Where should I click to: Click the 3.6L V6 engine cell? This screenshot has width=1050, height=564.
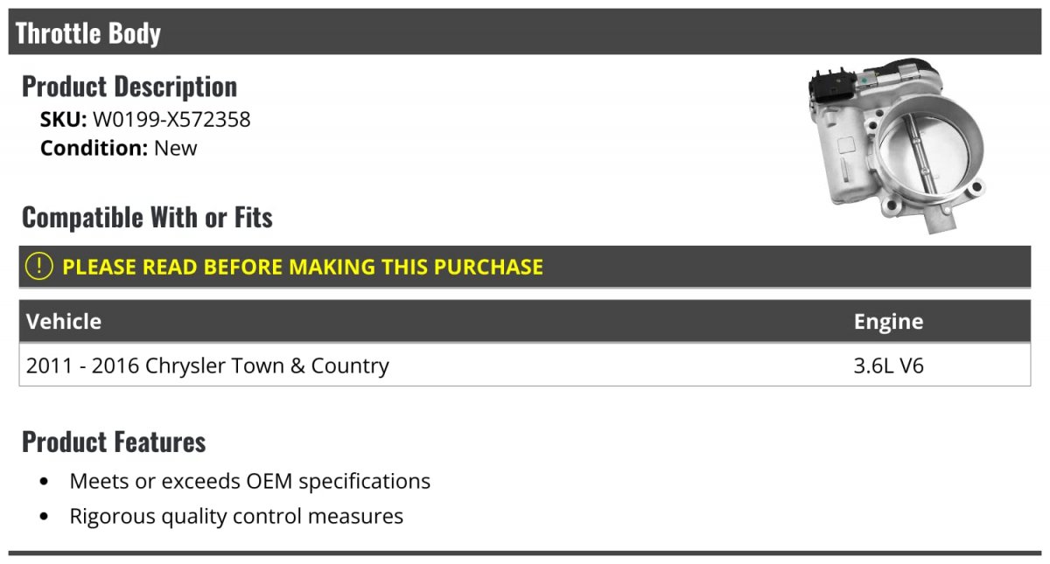point(889,365)
